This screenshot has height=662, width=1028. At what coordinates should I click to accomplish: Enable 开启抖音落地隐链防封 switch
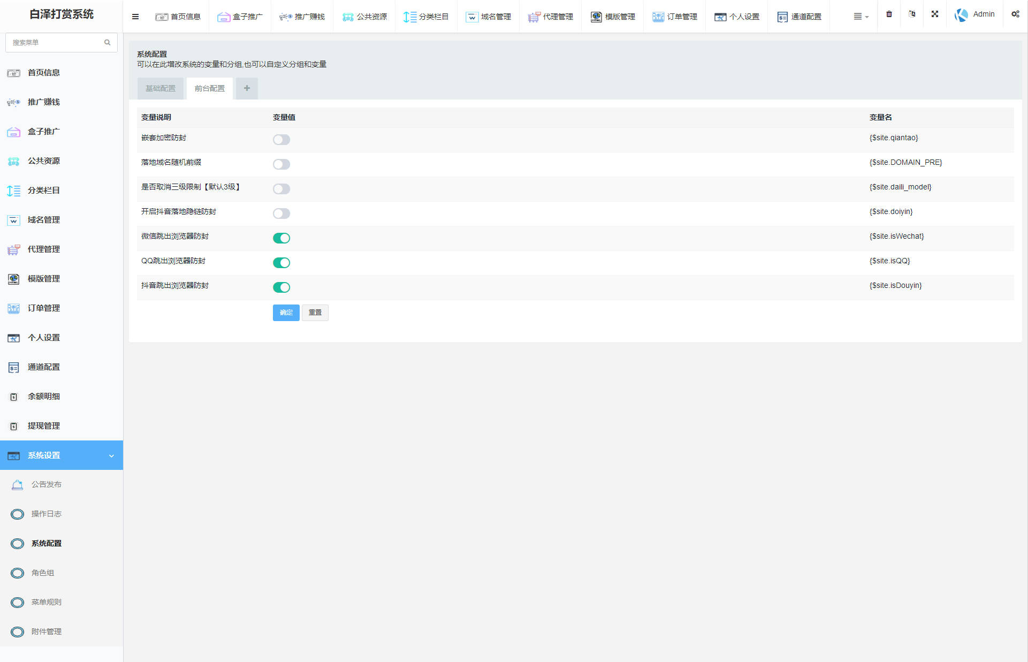pos(281,214)
